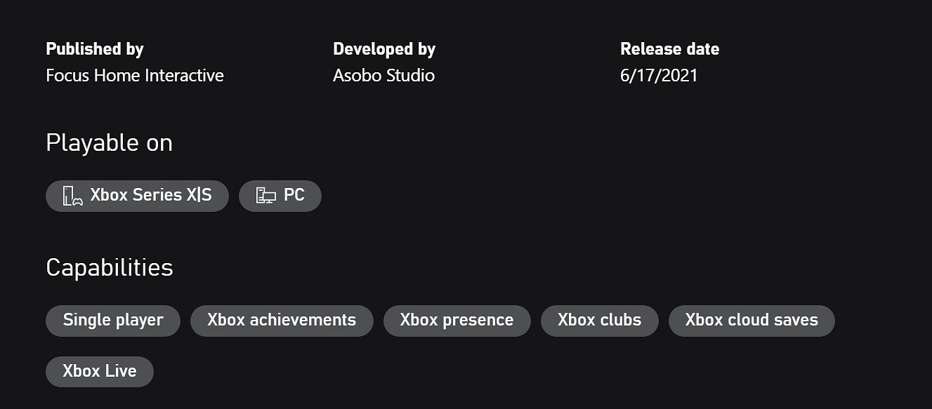Select the Xbox presence capability tag
Image resolution: width=932 pixels, height=409 pixels.
click(x=457, y=320)
